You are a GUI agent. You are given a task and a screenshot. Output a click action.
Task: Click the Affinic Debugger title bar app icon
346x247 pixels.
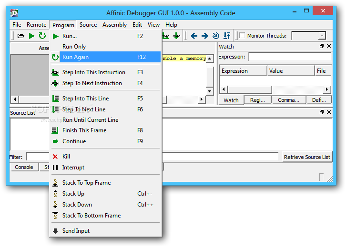pos(14,13)
